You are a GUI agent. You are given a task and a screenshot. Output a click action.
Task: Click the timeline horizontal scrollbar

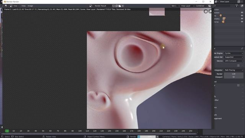point(99,134)
